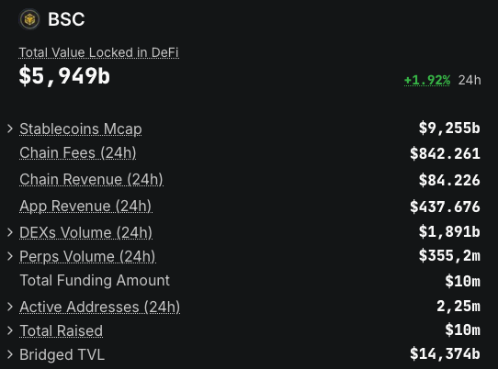Open the DEXs Volume (24h) link
The width and height of the screenshot is (498, 369).
point(85,232)
